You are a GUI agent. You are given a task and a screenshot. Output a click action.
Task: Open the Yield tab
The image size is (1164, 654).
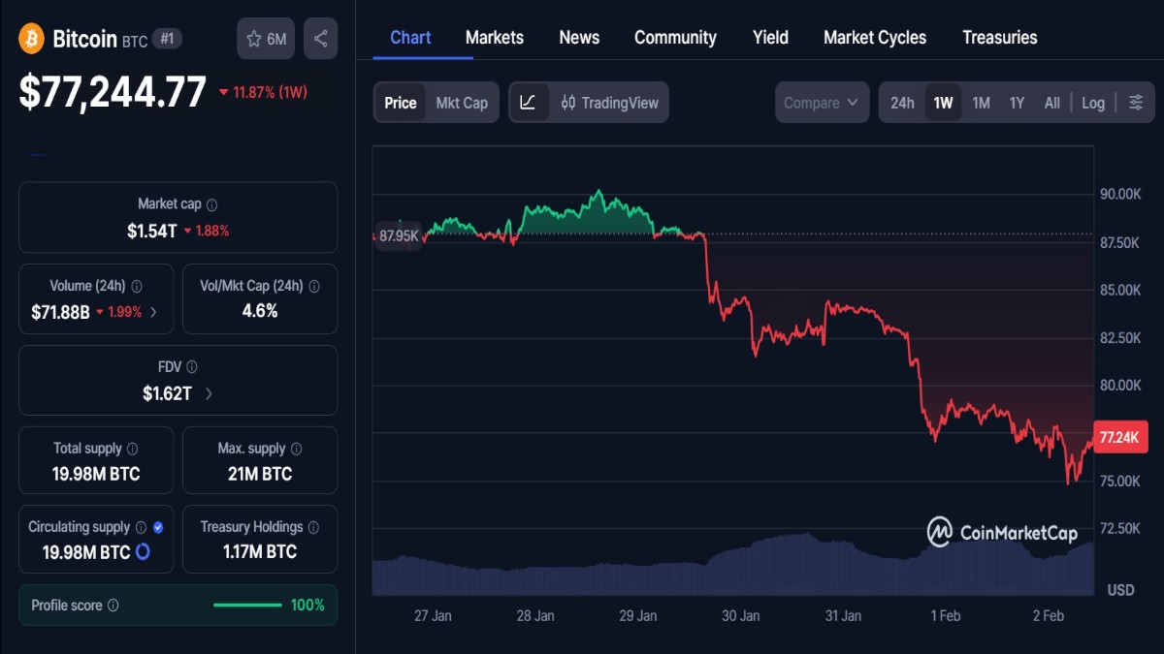pos(770,38)
